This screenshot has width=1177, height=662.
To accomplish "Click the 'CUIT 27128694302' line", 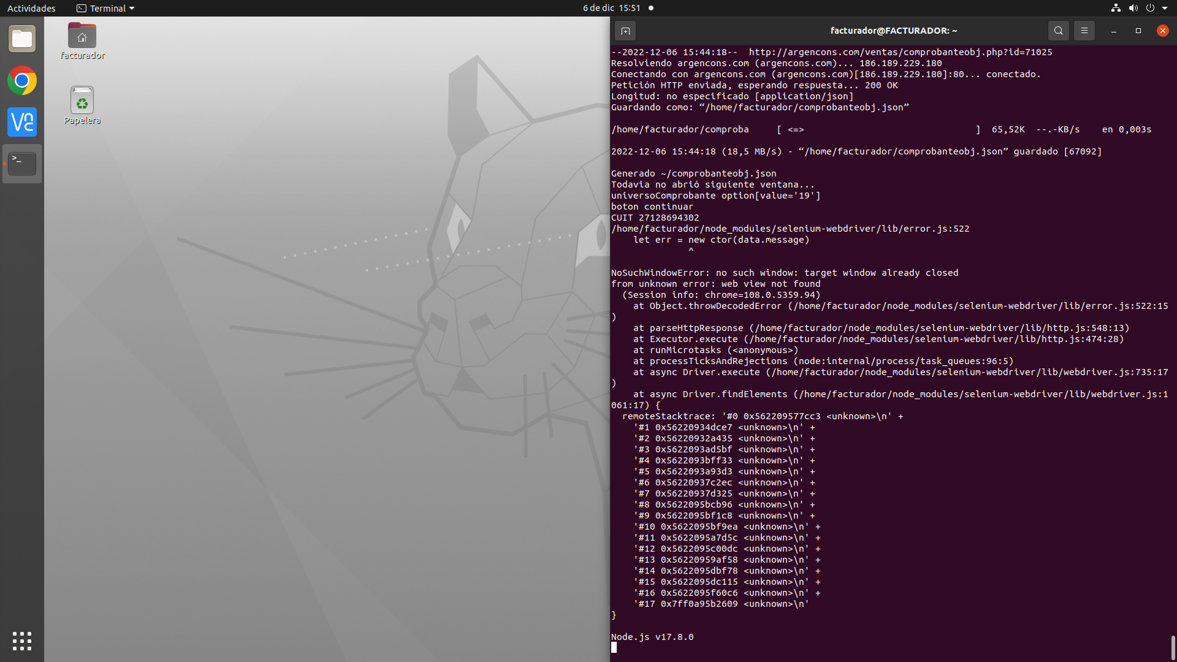I will (655, 218).
